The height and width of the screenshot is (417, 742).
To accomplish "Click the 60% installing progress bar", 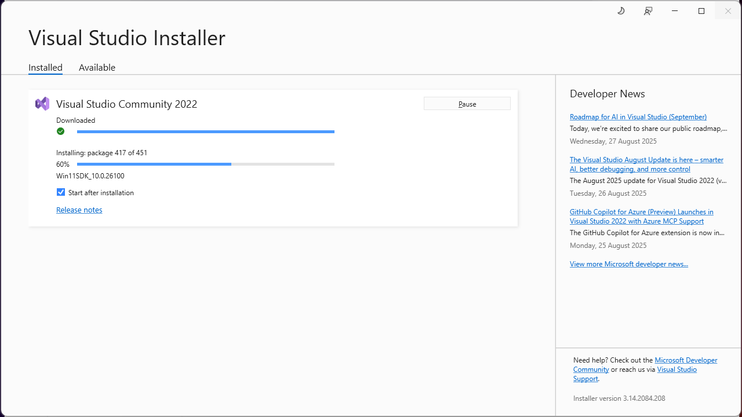I will point(205,164).
